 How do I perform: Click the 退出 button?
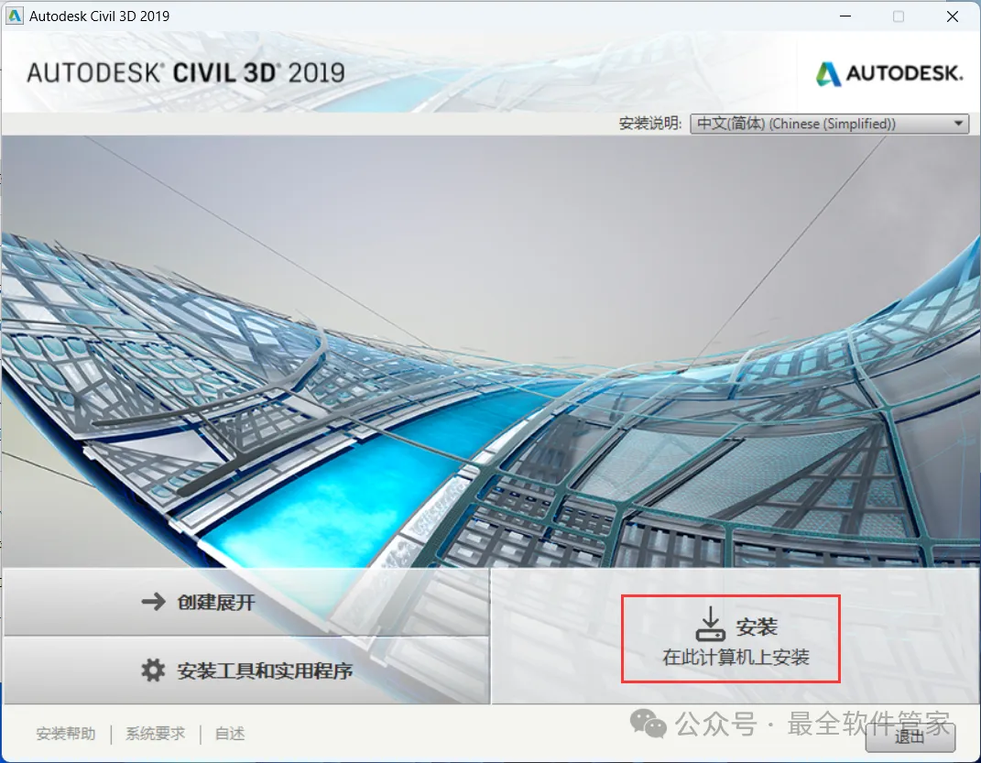[x=910, y=736]
